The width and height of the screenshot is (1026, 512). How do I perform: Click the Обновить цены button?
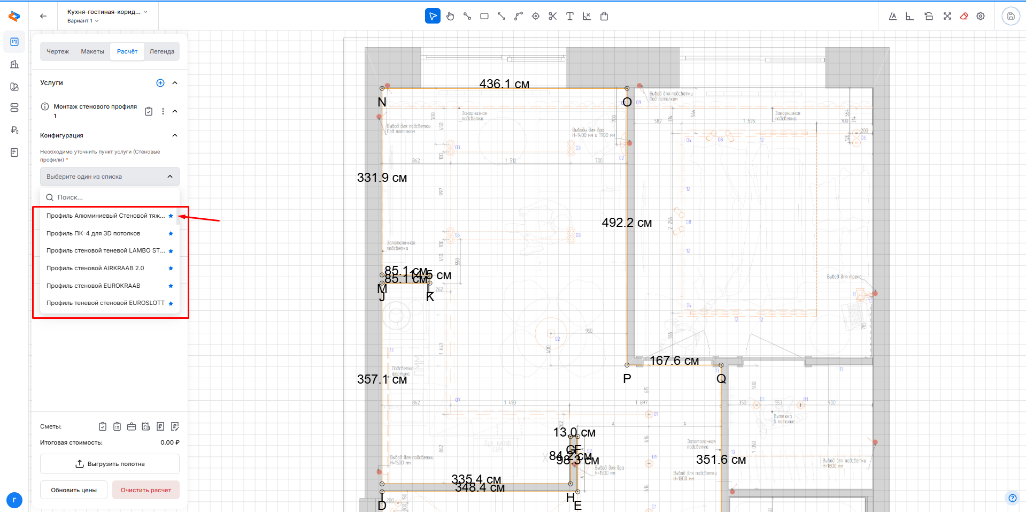[74, 490]
